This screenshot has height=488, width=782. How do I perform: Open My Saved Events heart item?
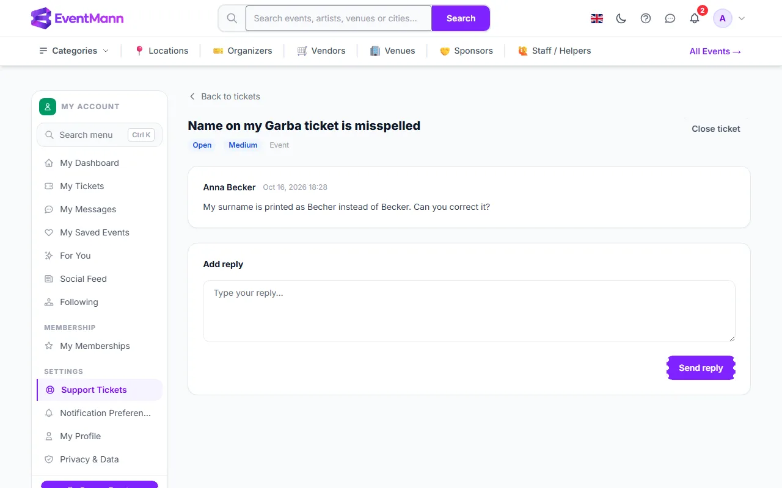tap(100, 232)
